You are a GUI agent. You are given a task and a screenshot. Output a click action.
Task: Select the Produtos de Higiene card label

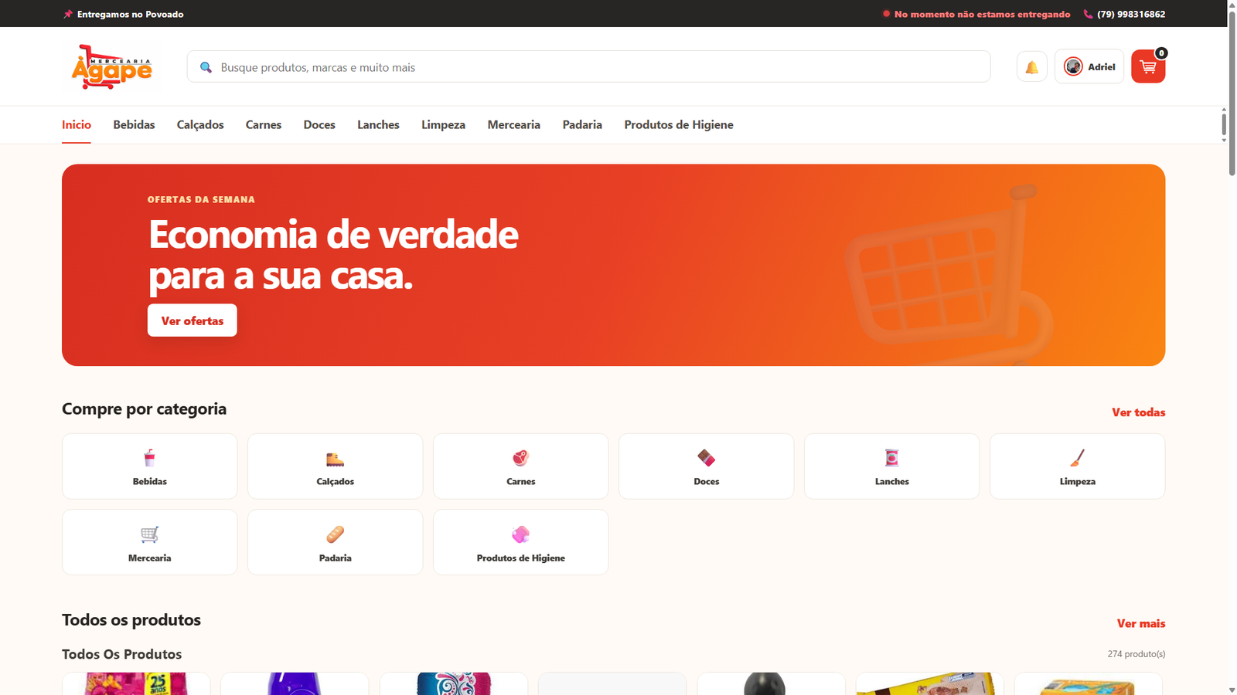click(520, 558)
